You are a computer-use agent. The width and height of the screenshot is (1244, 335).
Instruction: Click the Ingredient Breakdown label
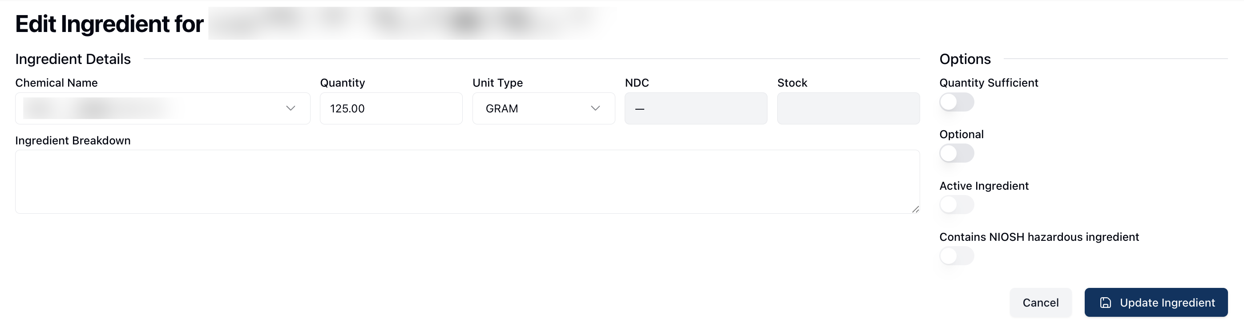click(73, 141)
